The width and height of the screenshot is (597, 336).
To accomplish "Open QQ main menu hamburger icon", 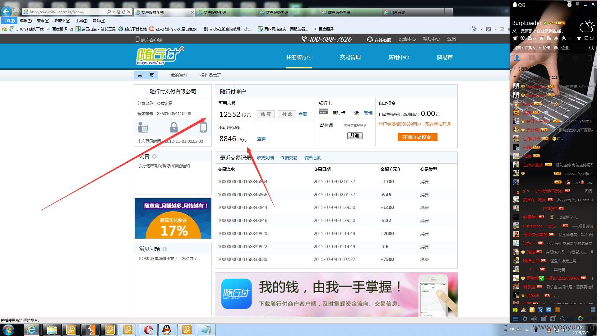I will click(x=515, y=319).
